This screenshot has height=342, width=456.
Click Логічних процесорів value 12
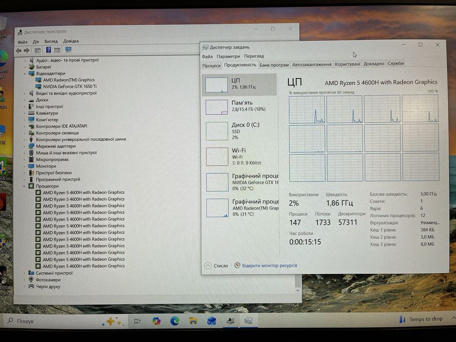(x=423, y=215)
